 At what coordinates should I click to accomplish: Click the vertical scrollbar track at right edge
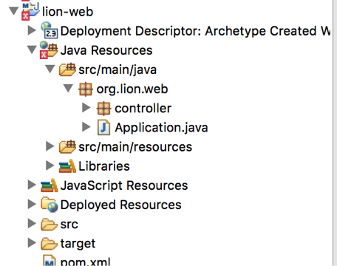335,133
